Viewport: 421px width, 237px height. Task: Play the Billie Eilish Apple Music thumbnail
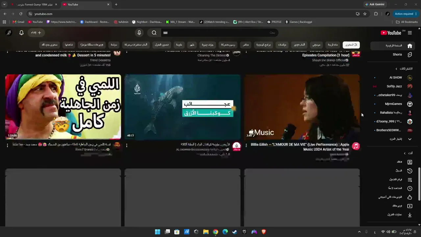pos(302,107)
